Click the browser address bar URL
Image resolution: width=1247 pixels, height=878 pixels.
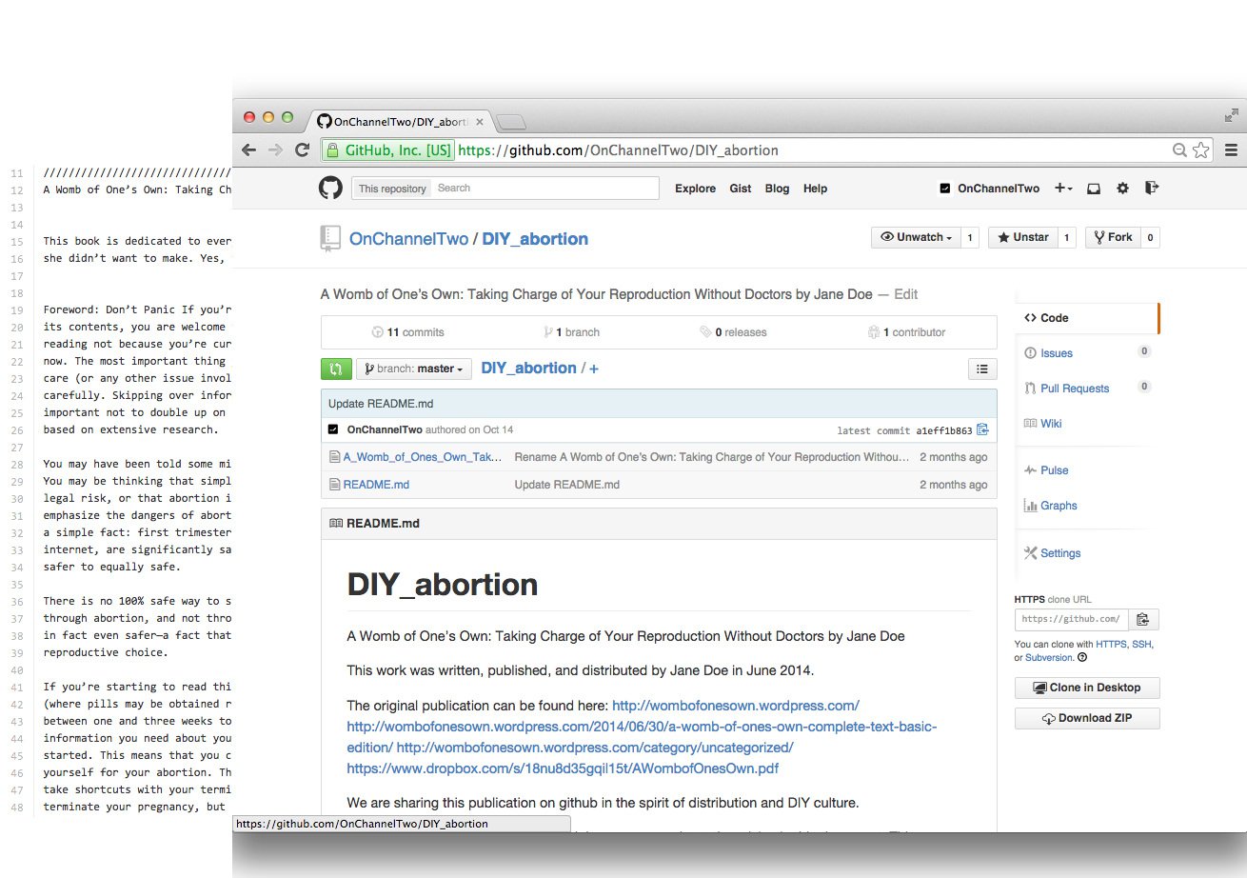coord(619,150)
